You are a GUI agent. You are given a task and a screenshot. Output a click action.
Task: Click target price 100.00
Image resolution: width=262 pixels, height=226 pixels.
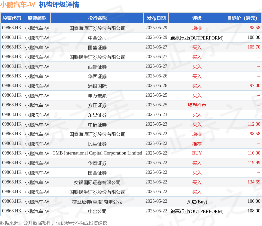pyautogui.click(x=254, y=201)
